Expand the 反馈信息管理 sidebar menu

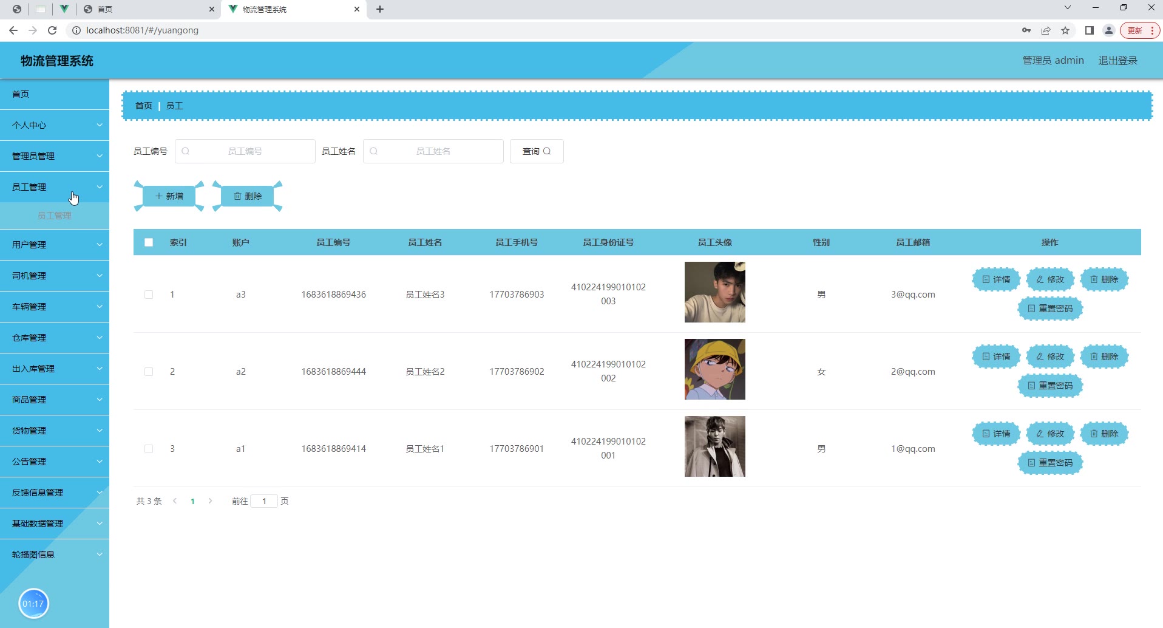[x=55, y=493]
